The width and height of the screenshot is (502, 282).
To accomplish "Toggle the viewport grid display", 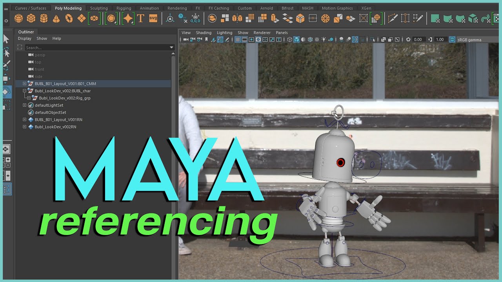I will 238,40.
